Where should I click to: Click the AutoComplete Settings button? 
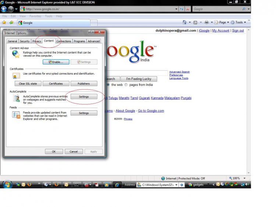84,97
